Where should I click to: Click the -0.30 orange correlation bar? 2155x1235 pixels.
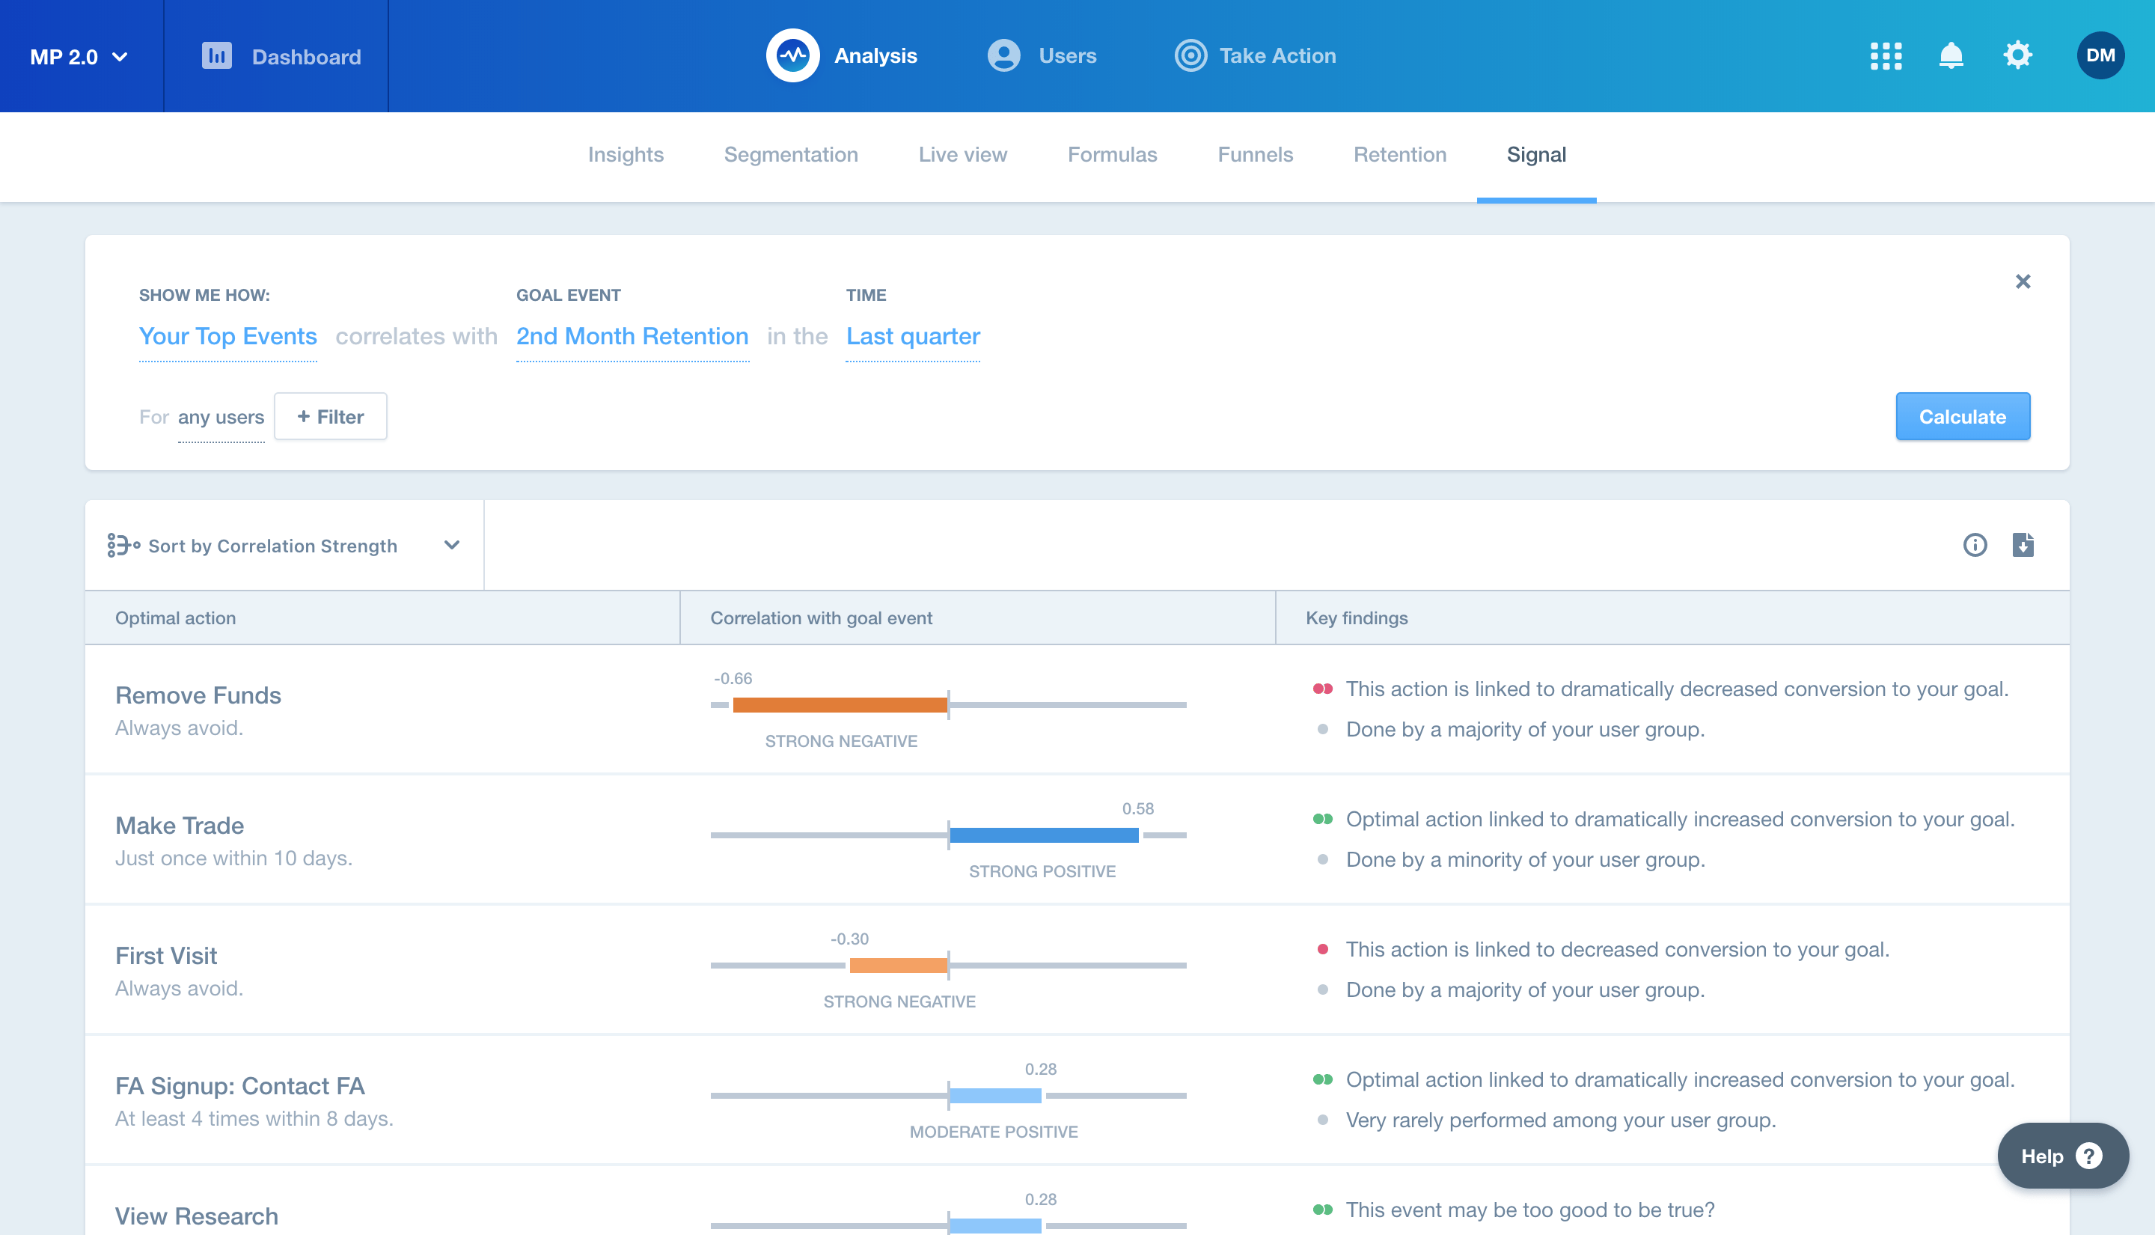(x=898, y=966)
